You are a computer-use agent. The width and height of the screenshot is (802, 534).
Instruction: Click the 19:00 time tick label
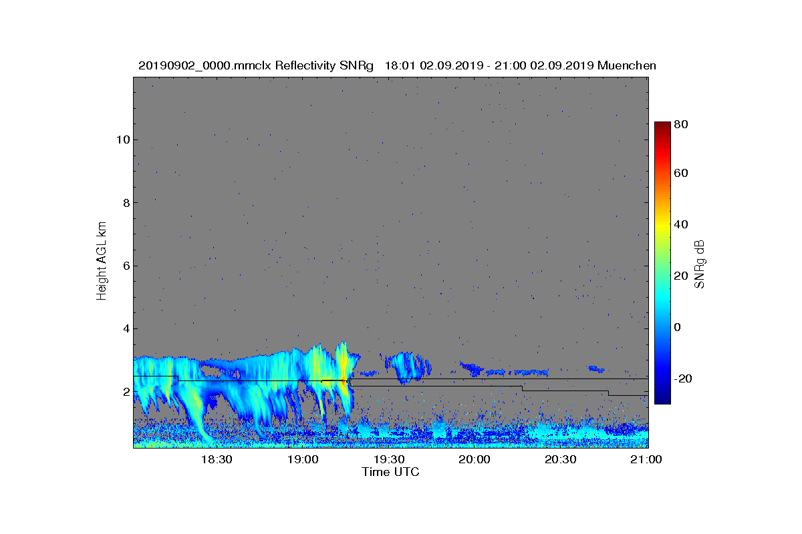point(302,460)
